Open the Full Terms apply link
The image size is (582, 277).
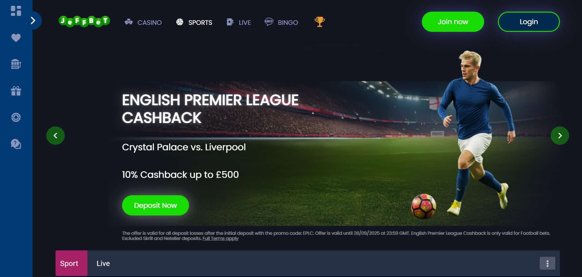pyautogui.click(x=220, y=238)
